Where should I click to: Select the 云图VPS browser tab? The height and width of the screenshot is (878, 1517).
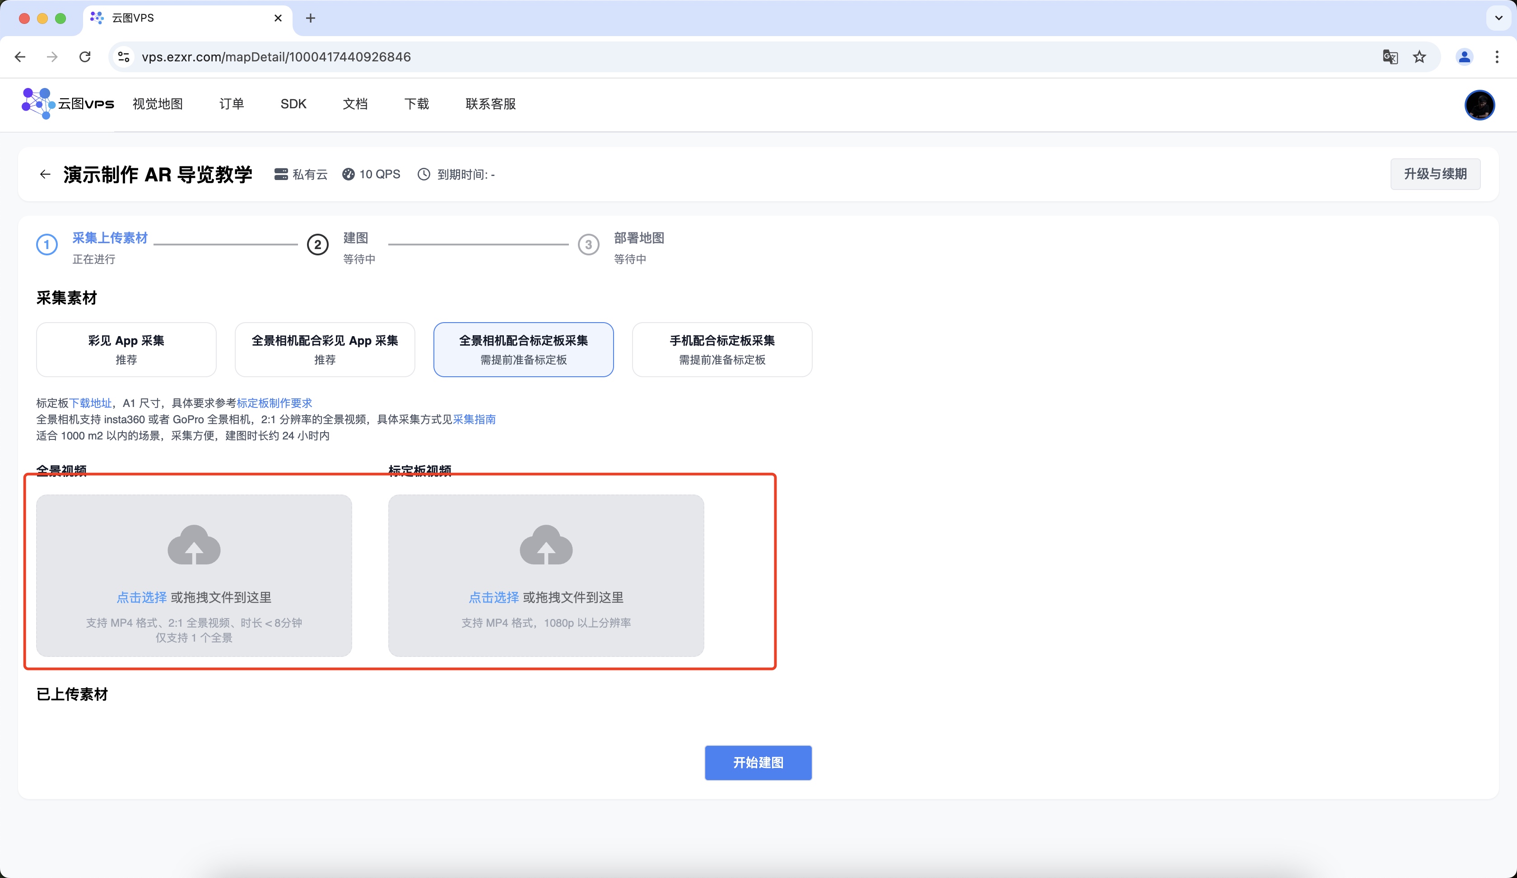click(x=188, y=18)
